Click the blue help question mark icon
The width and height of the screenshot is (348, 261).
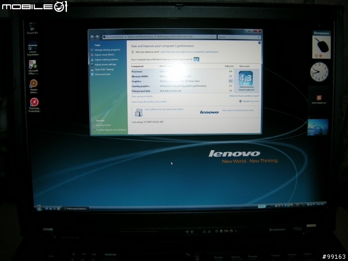259,42
